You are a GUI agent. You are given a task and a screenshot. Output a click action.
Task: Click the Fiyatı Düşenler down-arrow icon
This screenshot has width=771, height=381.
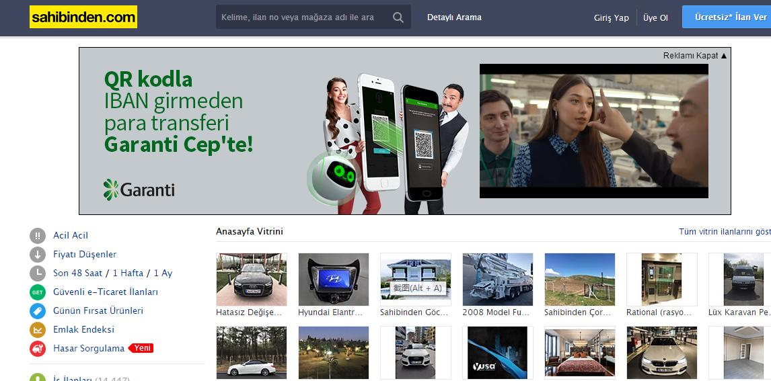(38, 254)
